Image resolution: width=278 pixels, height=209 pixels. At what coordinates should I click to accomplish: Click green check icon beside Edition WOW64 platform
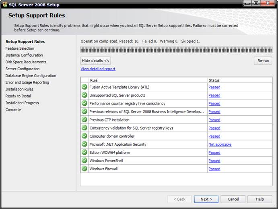click(x=84, y=153)
